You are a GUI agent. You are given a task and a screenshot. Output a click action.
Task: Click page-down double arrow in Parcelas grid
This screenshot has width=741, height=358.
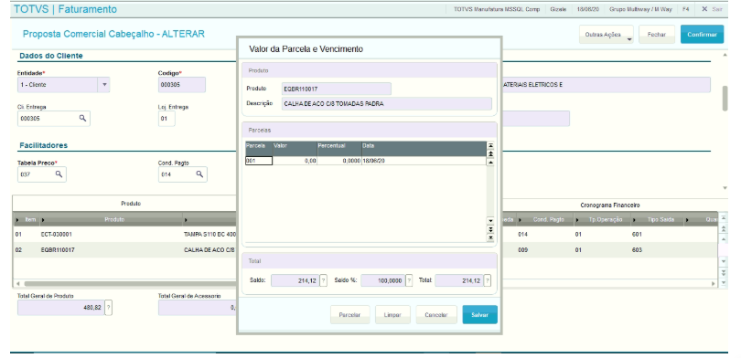(x=490, y=229)
